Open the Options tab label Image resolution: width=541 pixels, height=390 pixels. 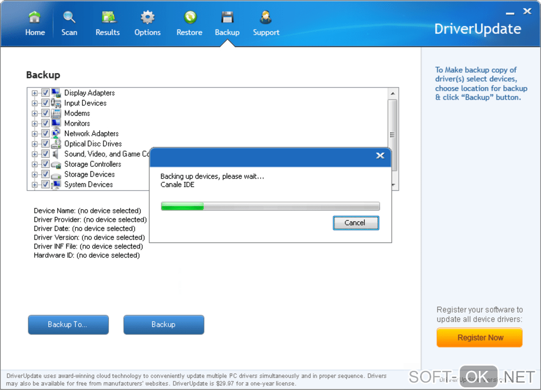click(147, 32)
